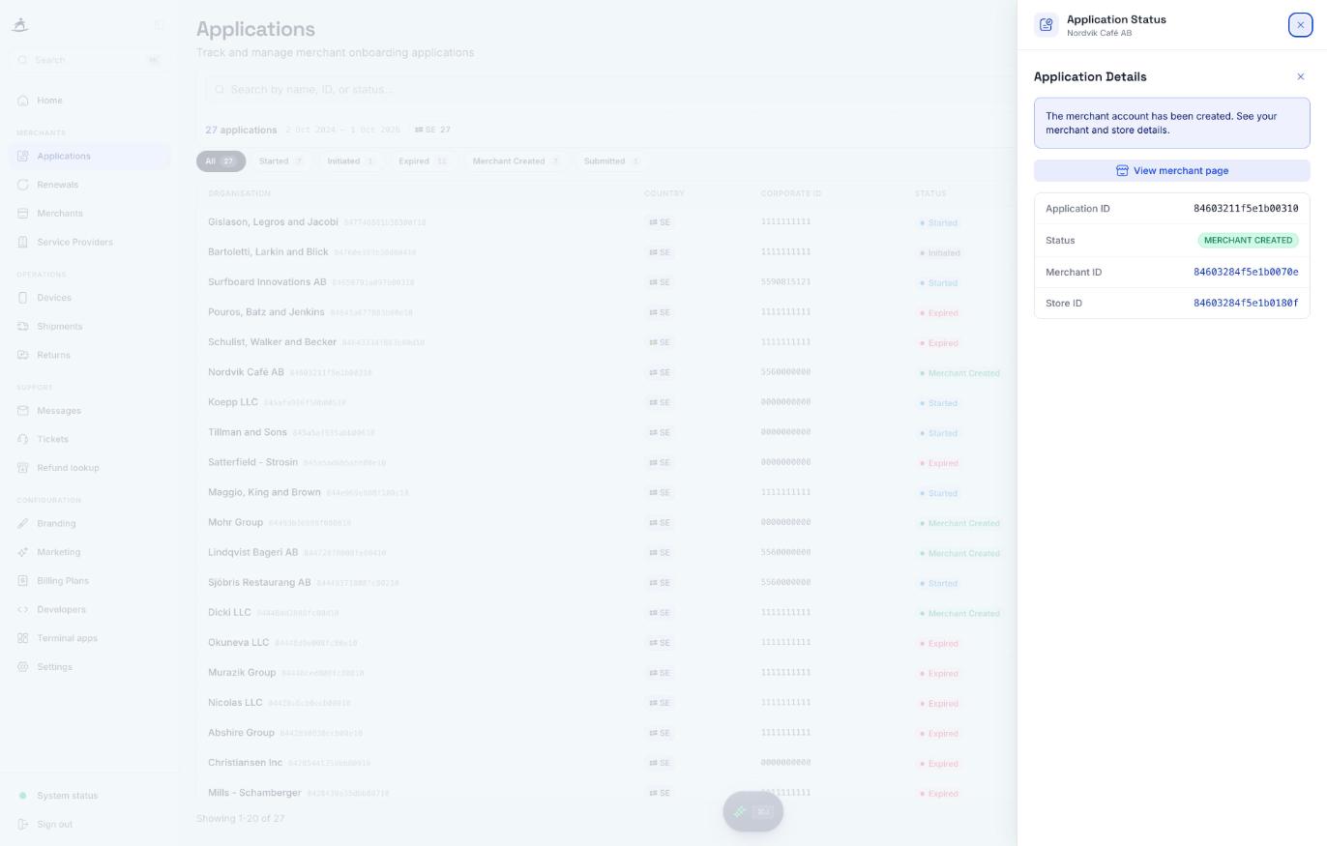Open the Murazik Group row
The image size is (1327, 846).
606,673
